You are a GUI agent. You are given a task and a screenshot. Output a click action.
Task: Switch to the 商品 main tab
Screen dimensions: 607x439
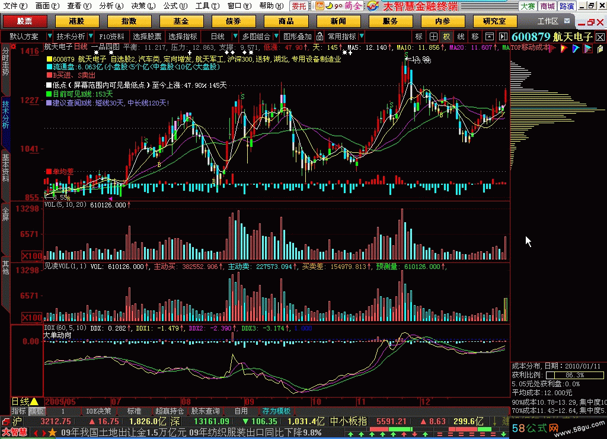[286, 21]
